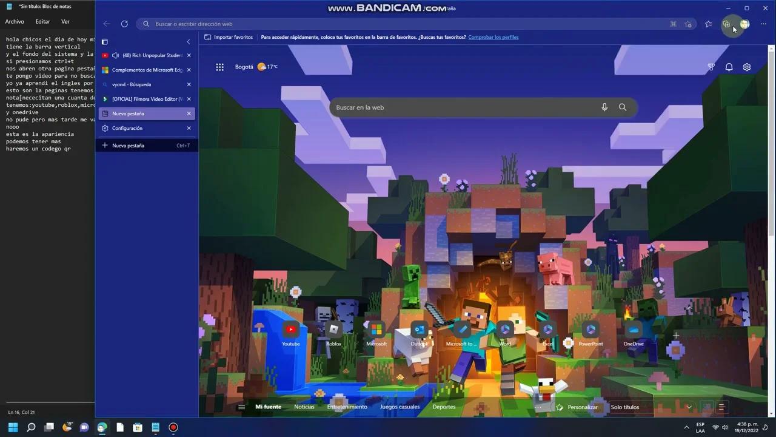Switch feed to grid layout view
776x437 pixels.
tap(706, 407)
